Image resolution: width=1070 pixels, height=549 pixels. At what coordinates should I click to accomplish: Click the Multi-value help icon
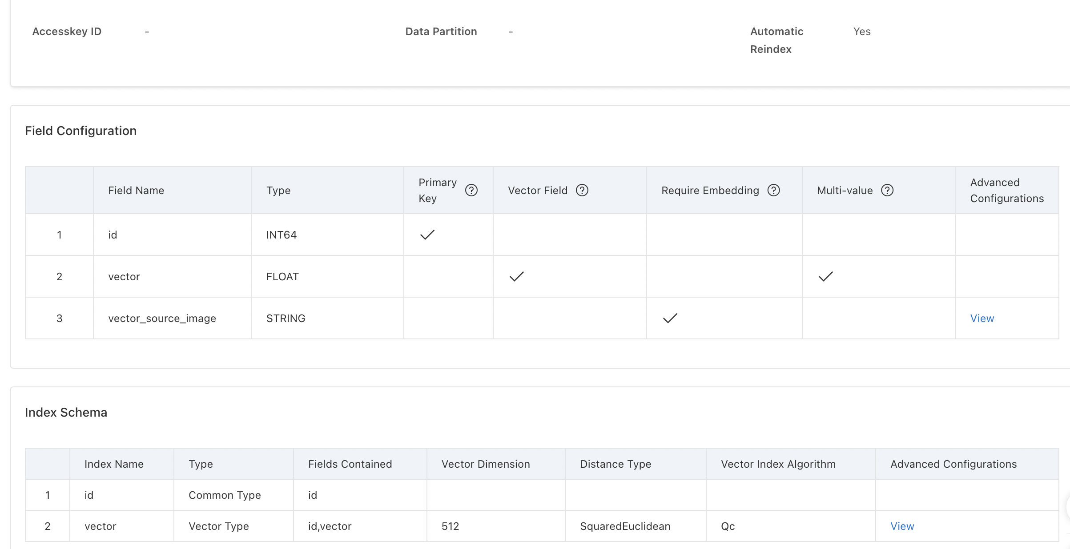point(887,191)
